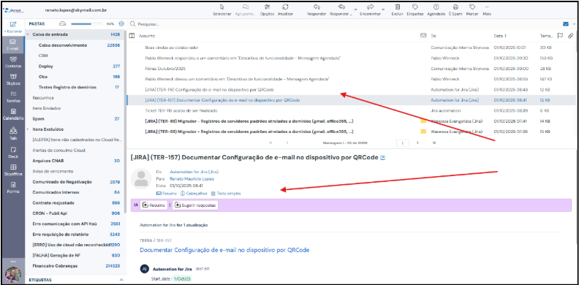
Task: Expand the Itens Excluídos folder
Action: (x=29, y=129)
